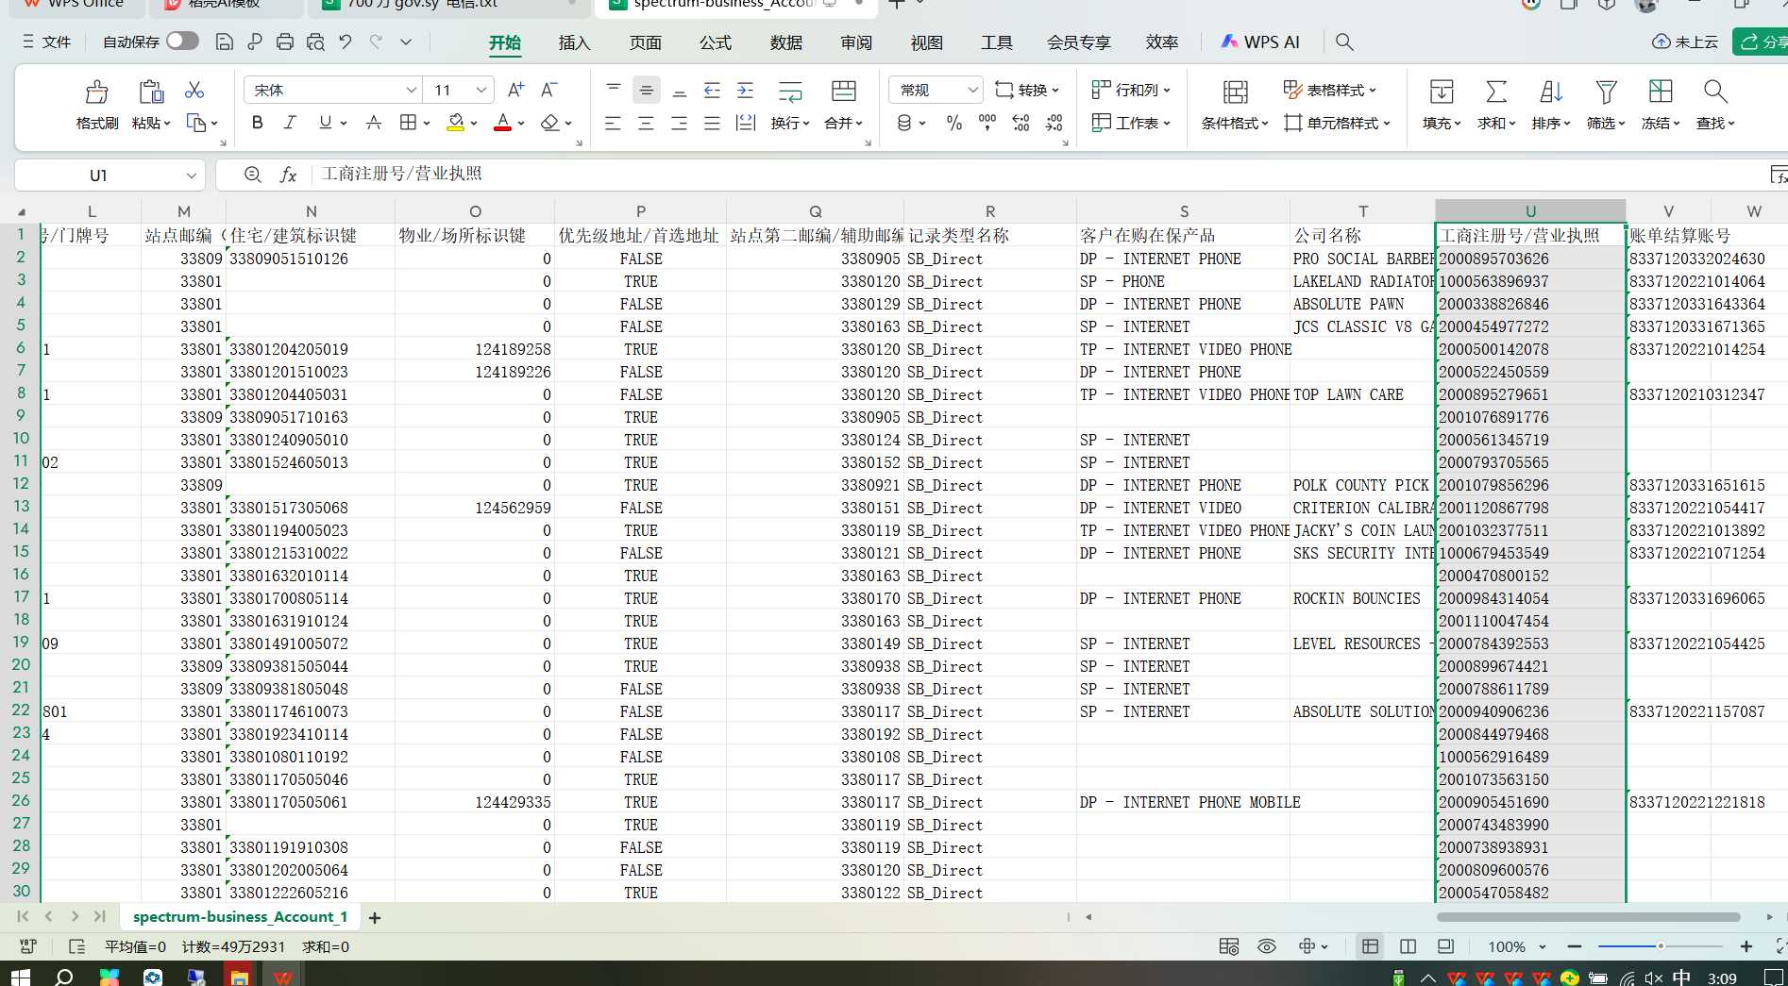Image resolution: width=1788 pixels, height=986 pixels.
Task: Click the Fill (填充) icon
Action: [1442, 92]
